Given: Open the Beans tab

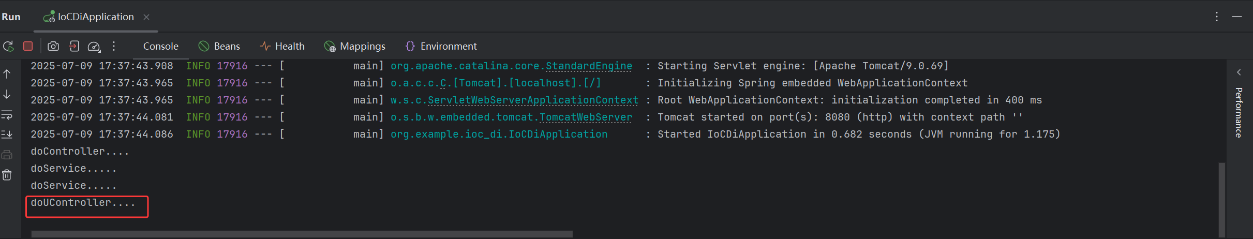Looking at the screenshot, I should (220, 46).
